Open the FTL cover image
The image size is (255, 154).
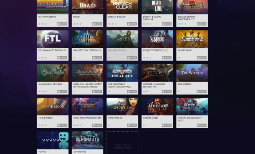point(53,39)
